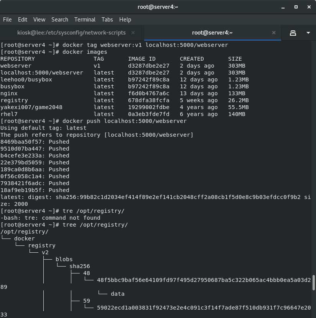Minimize the terminal window
Screen dimensions: 316x318
(x=283, y=7)
